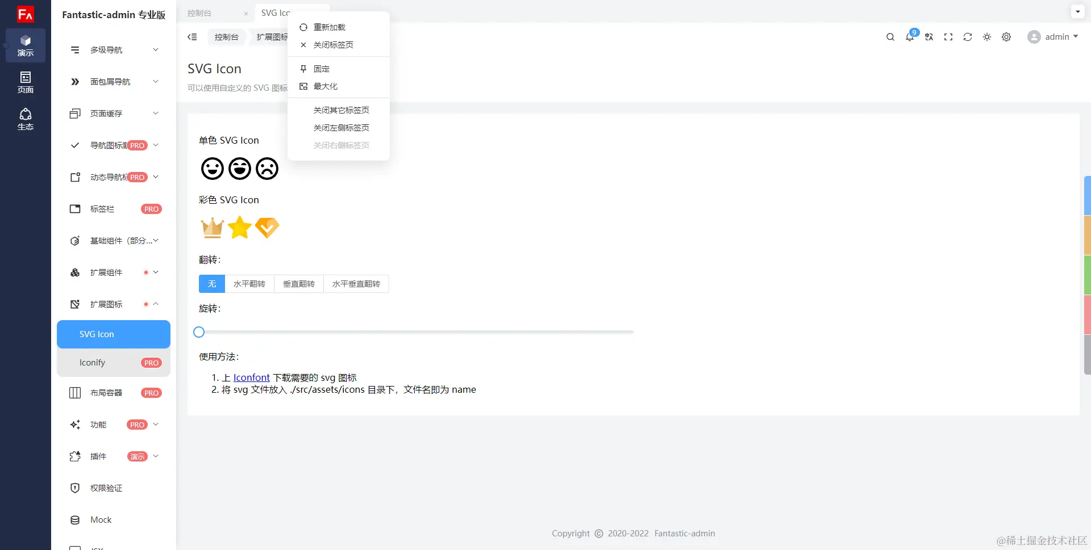Expand the 页面缓存 menu
The width and height of the screenshot is (1091, 550).
click(114, 114)
